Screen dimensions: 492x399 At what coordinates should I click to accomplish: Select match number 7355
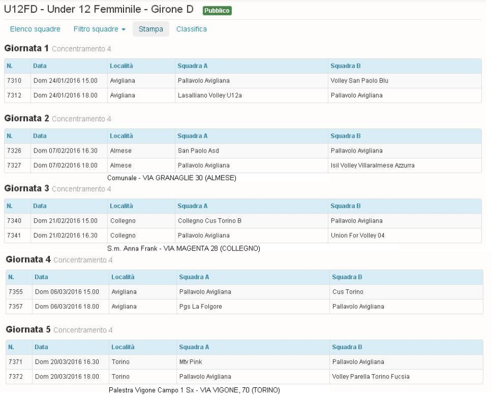tap(16, 292)
